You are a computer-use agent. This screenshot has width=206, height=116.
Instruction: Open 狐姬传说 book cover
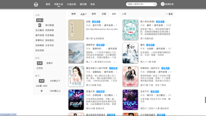click(76, 53)
